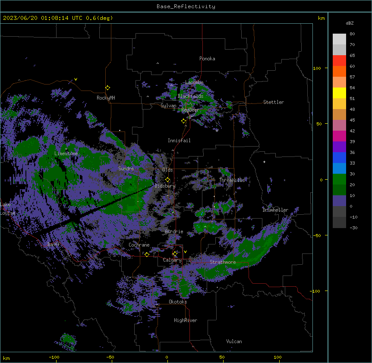Viewport: 372px width, 363px height.
Task: Click the Calgary city label
Action: tap(172, 260)
